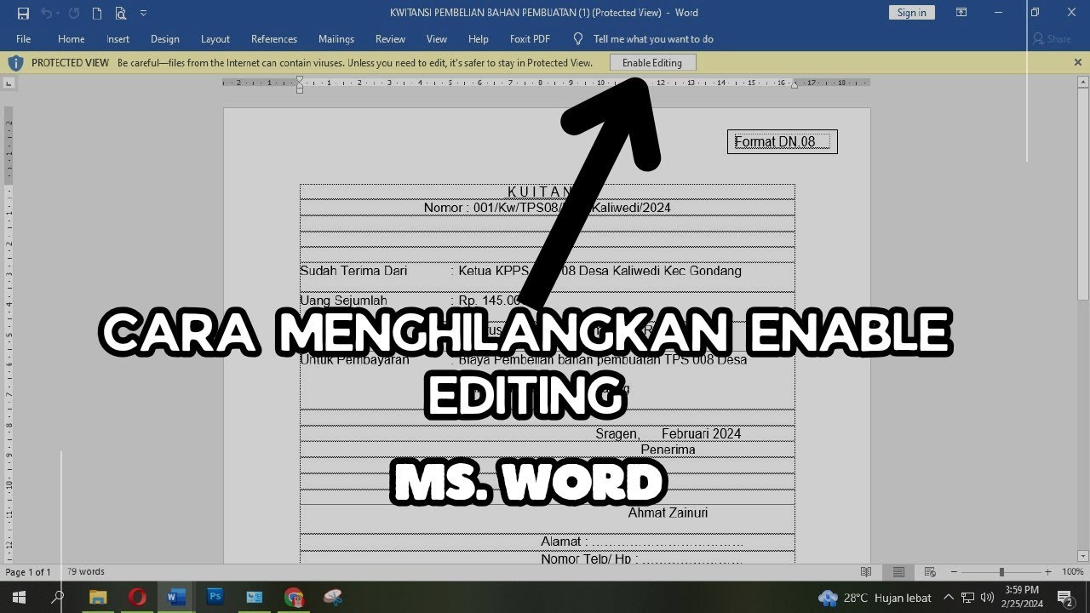
Task: Click the 100% zoom level
Action: 1073,572
